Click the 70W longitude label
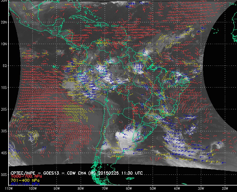237x192 pixels. click(105, 188)
